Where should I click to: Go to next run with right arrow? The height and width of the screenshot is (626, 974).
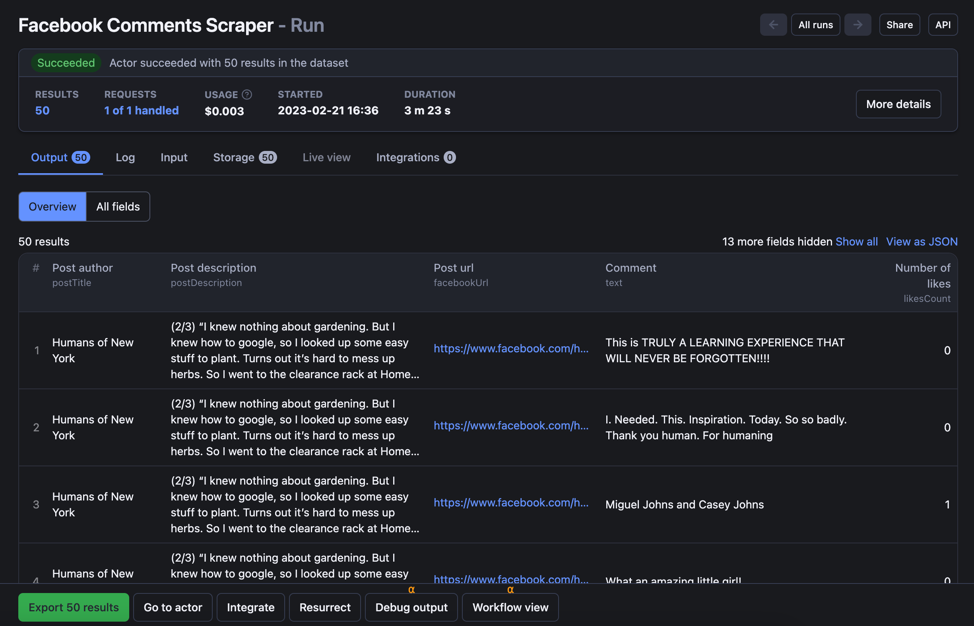click(x=857, y=25)
